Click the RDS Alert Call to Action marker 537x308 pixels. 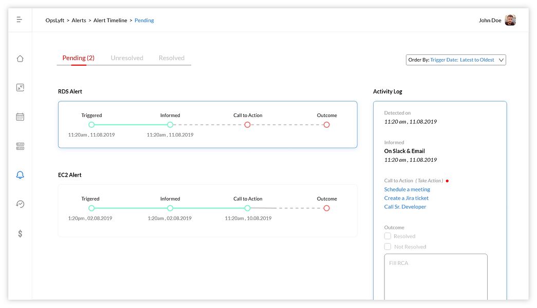[248, 125]
